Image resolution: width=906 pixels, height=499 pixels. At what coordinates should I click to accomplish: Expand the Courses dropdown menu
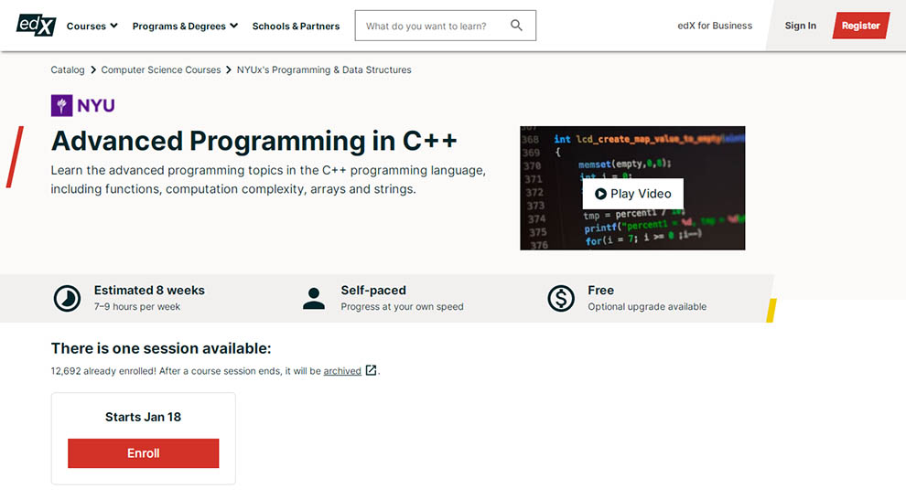tap(92, 27)
